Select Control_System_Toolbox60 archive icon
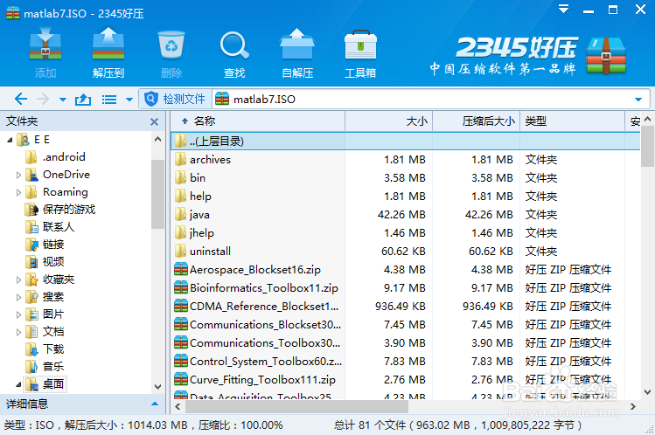 pos(181,361)
